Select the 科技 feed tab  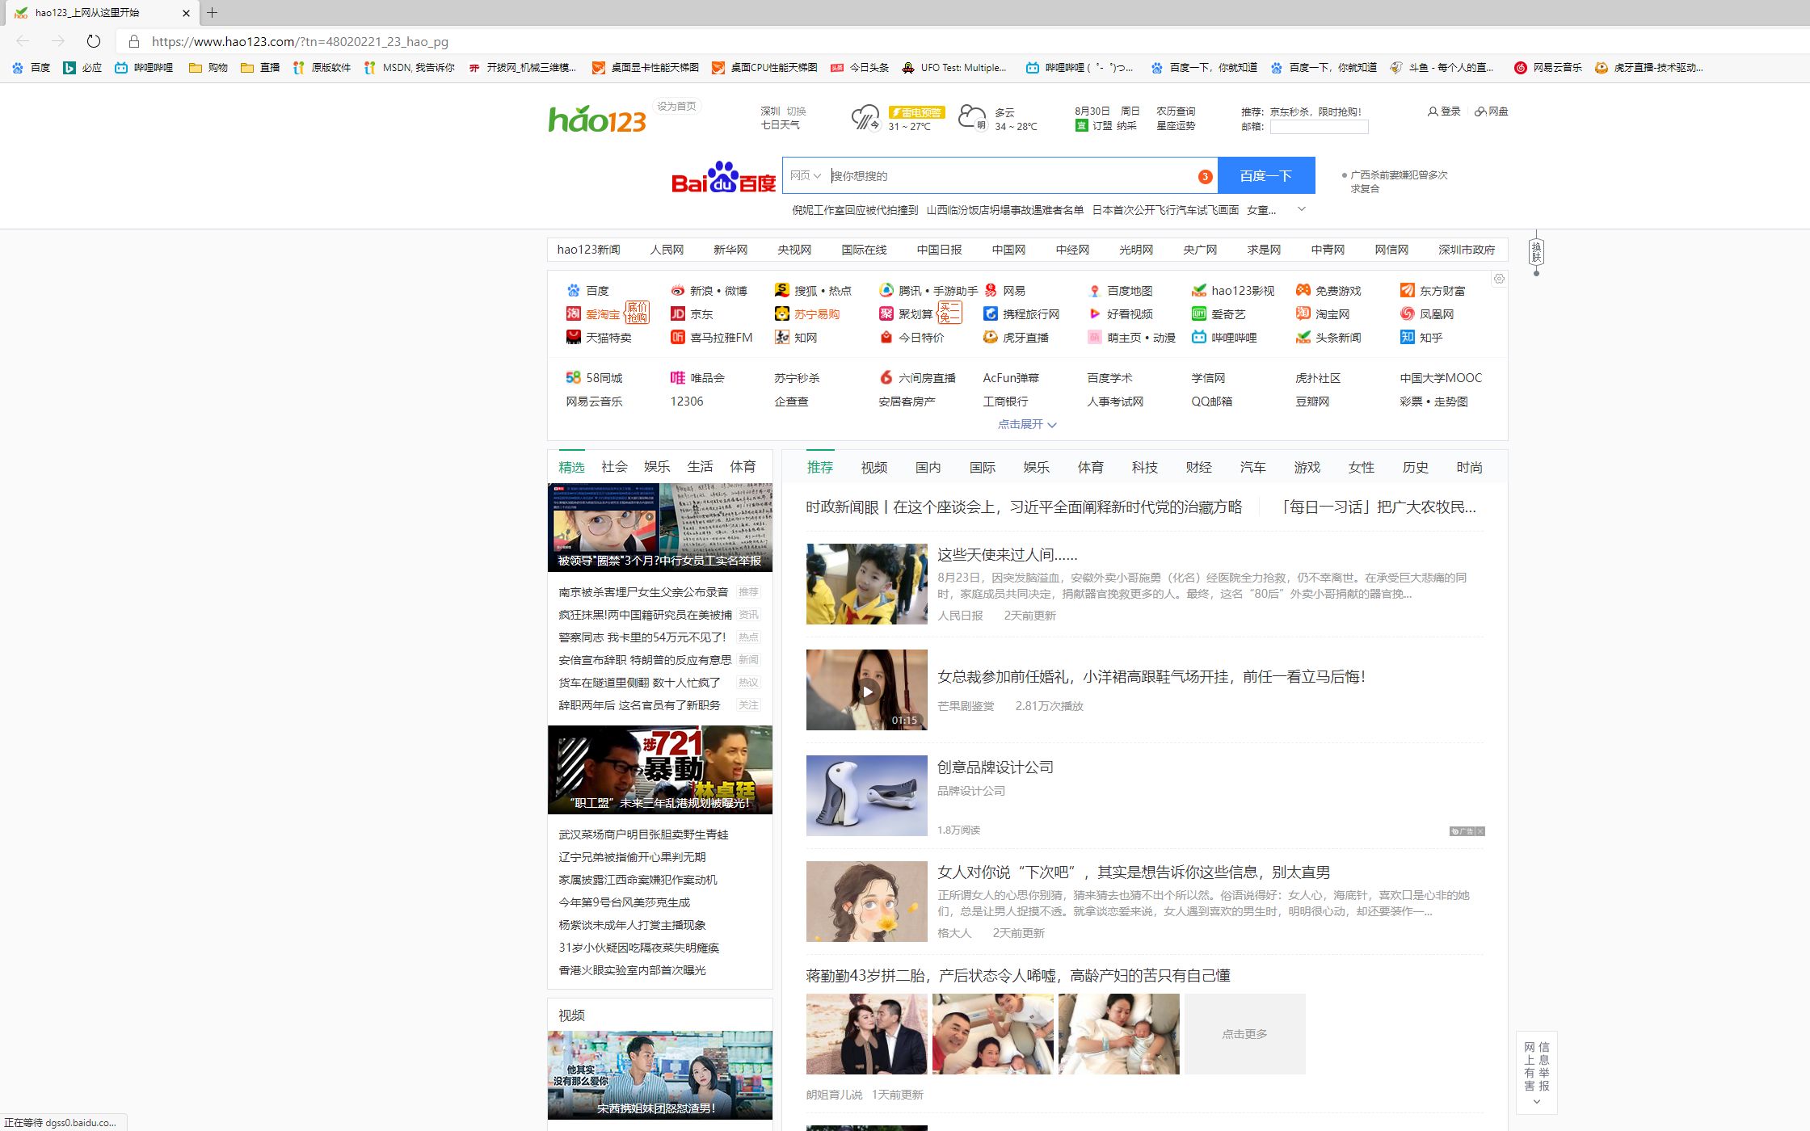pyautogui.click(x=1145, y=468)
